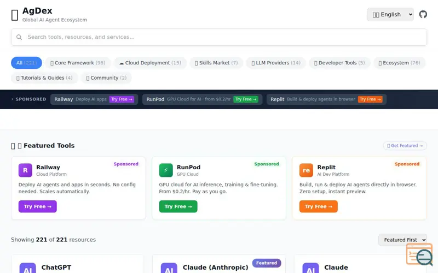Click the ChatGPT AI card icon
438x273 pixels.
(28, 268)
